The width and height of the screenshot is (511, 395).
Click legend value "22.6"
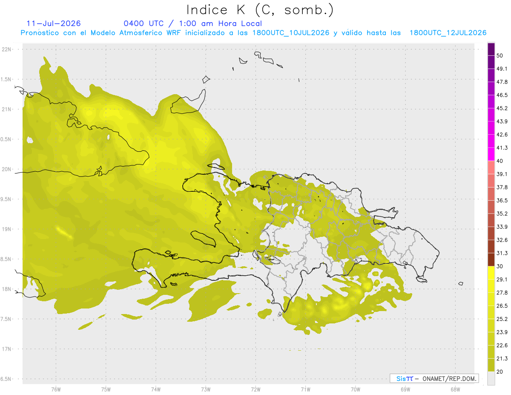502,346
